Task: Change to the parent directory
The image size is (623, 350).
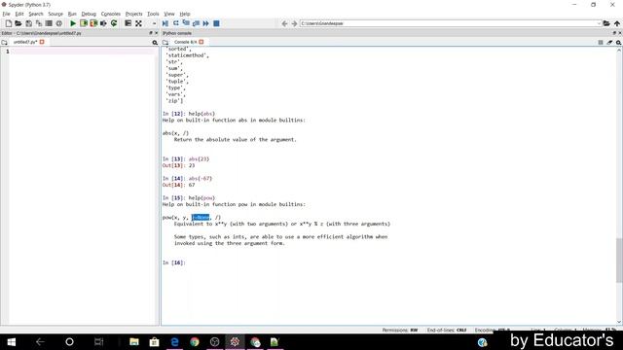Action: [616, 23]
